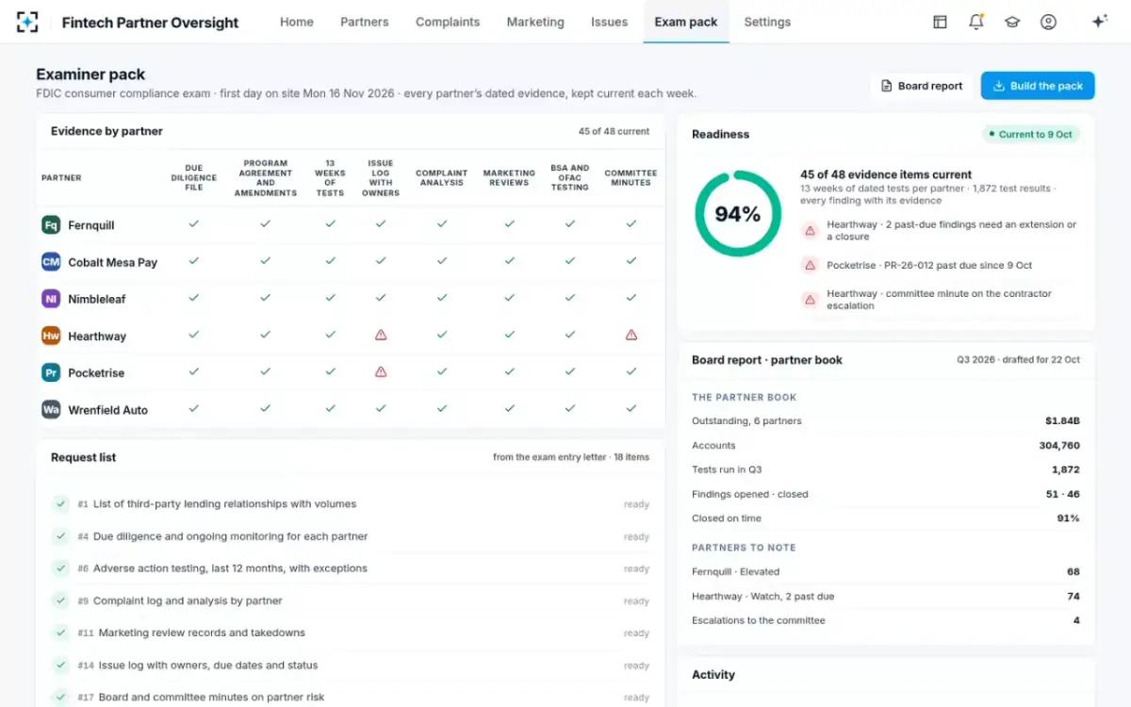The image size is (1131, 707).
Task: Click Hearthway program agreement checkmark
Action: 266,335
